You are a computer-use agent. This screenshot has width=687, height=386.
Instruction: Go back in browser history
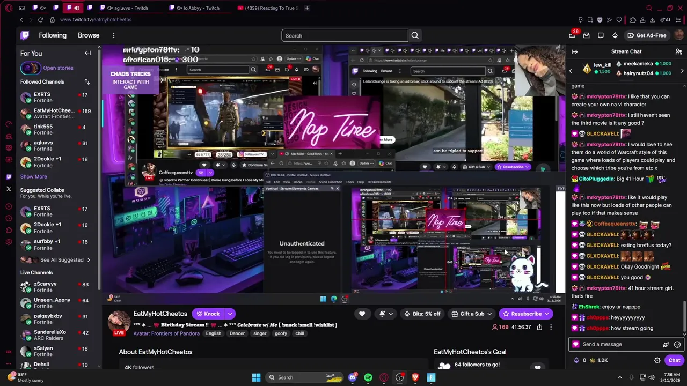(x=21, y=20)
